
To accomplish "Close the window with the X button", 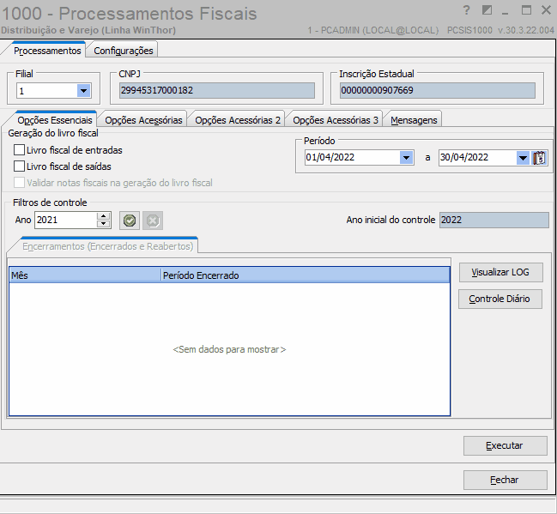I will point(546,10).
